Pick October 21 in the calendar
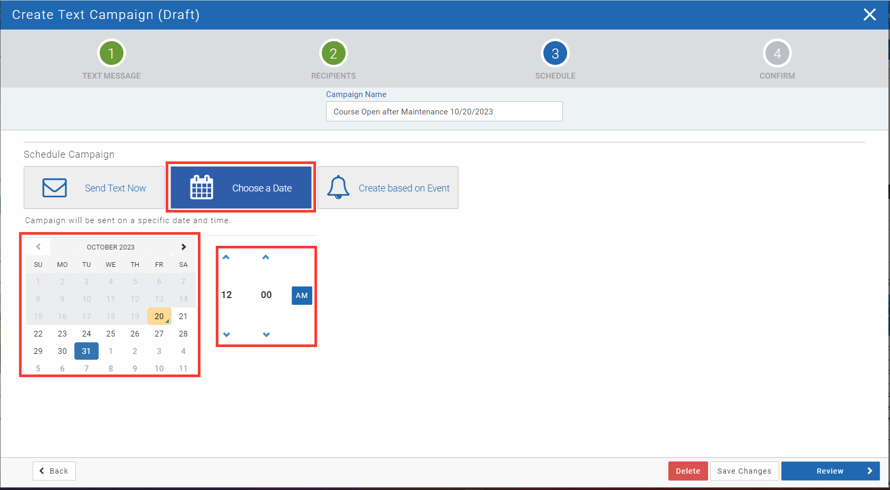 pyautogui.click(x=183, y=316)
